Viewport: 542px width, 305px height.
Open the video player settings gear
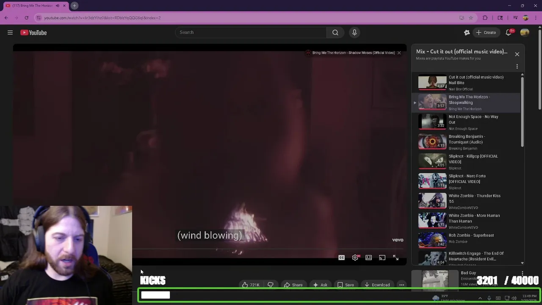click(355, 258)
